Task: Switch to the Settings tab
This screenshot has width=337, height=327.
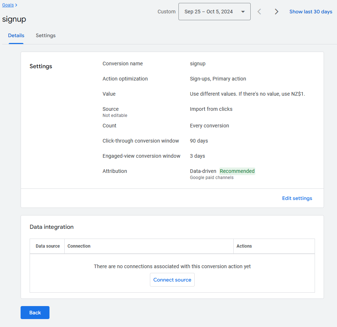Action: [46, 35]
